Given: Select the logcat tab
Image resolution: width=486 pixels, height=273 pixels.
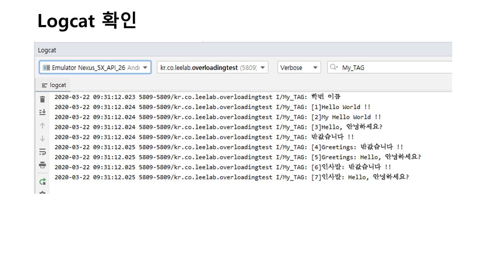Looking at the screenshot, I should coord(54,85).
